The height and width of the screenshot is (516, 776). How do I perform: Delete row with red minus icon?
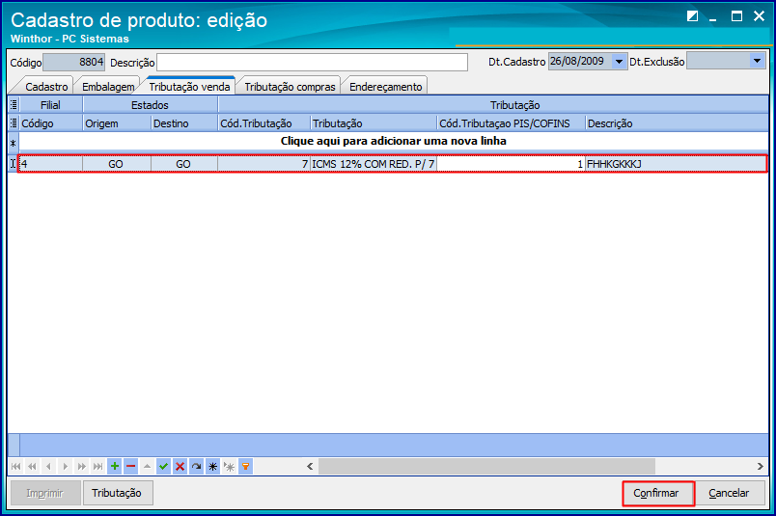[x=130, y=466]
